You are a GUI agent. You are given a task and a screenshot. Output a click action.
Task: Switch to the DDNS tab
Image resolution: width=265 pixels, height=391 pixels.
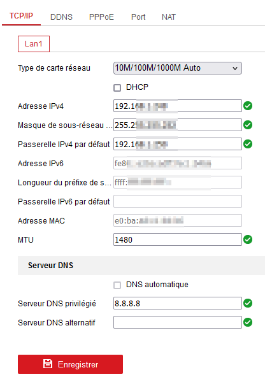61,17
